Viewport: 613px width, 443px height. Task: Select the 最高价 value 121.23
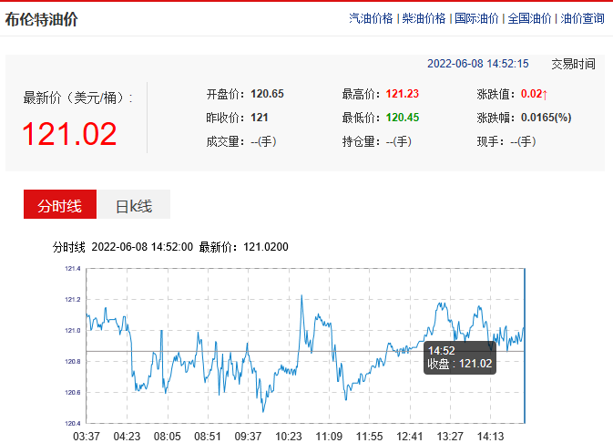(402, 94)
